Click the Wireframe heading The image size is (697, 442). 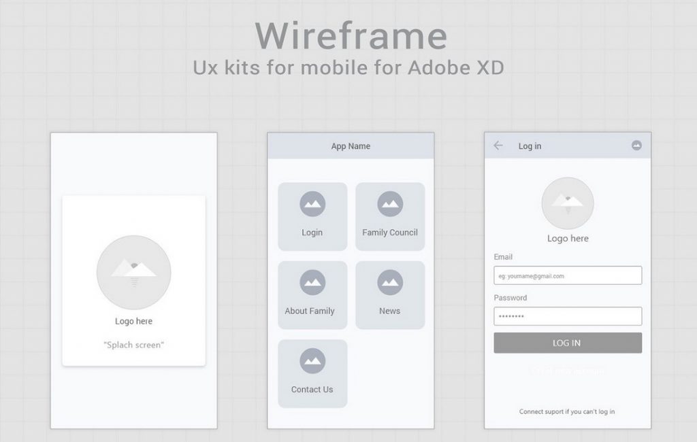pos(351,35)
